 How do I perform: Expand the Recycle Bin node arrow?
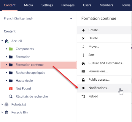pos(2,112)
